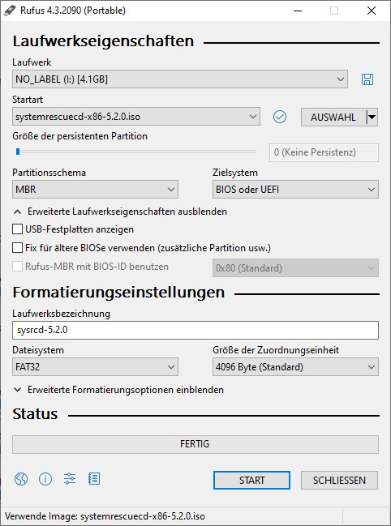Click the START button
391x526 pixels.
[x=251, y=481]
